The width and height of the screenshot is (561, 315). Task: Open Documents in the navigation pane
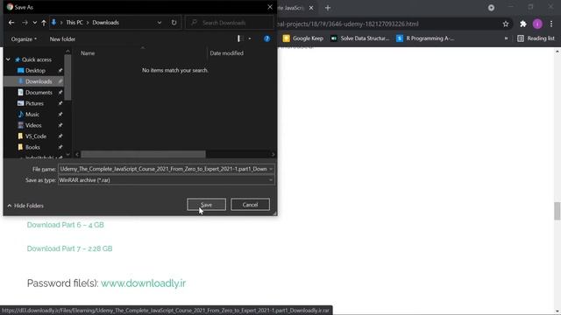(39, 93)
